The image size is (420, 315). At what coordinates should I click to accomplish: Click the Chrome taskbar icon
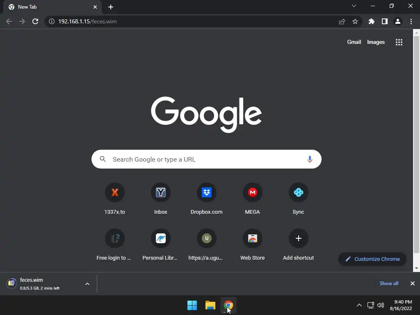pyautogui.click(x=228, y=305)
